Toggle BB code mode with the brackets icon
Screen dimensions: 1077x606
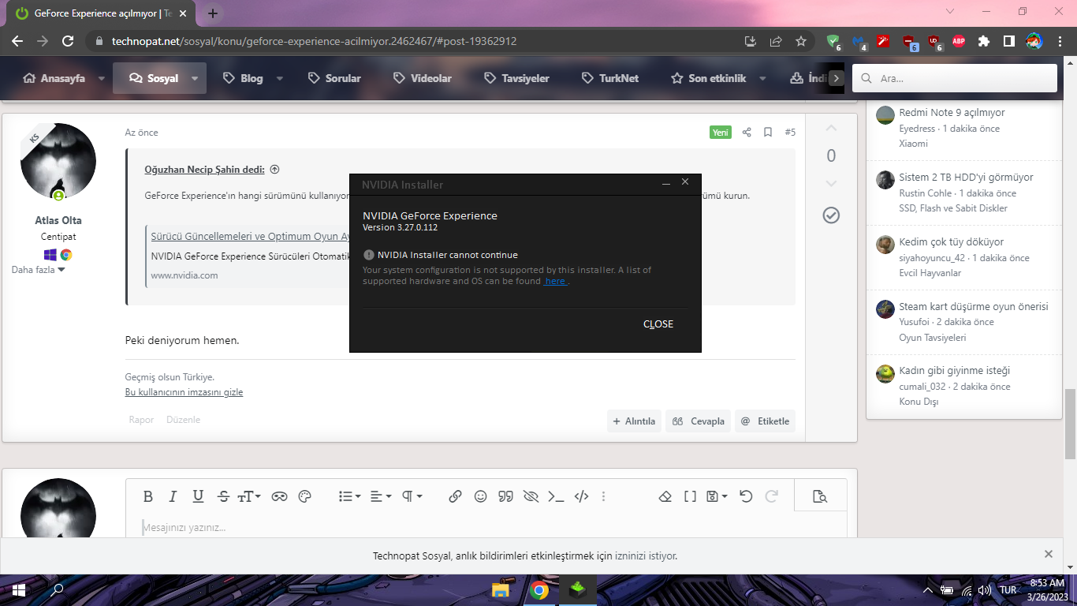[690, 496]
